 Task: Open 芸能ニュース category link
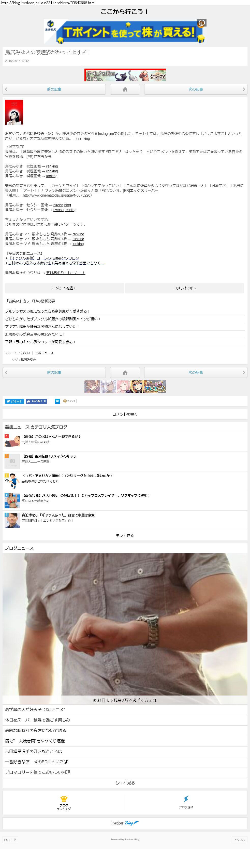(44, 353)
